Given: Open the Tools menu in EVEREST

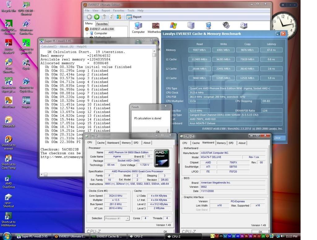Looking at the screenshot, I should 131,11.
